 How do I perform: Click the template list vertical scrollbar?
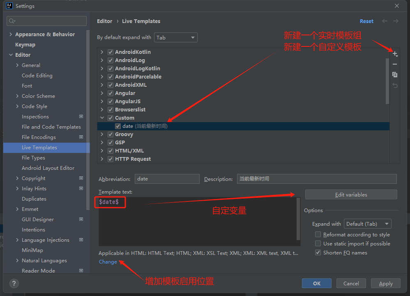coord(387,81)
